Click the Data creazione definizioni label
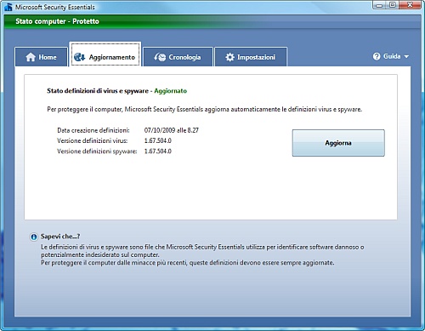 pos(93,130)
